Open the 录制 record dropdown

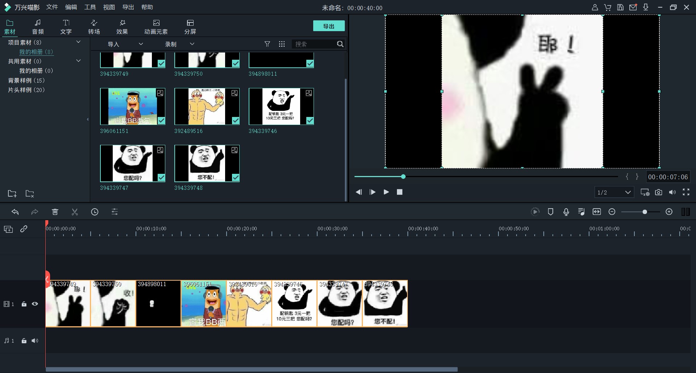(179, 44)
